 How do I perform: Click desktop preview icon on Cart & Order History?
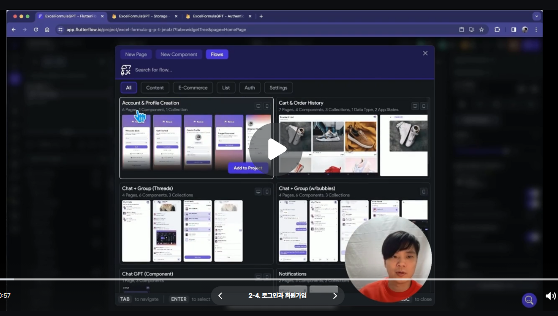coord(415,106)
